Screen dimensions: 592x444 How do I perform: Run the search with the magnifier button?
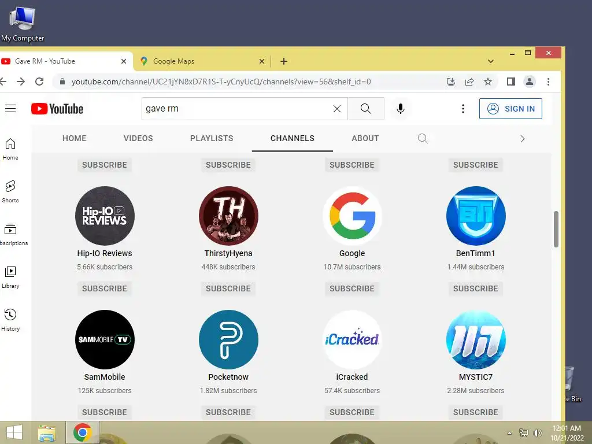365,109
